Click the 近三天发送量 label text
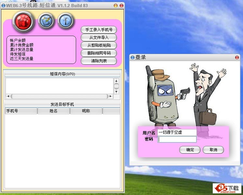This screenshot has height=195, width=243. [21, 58]
